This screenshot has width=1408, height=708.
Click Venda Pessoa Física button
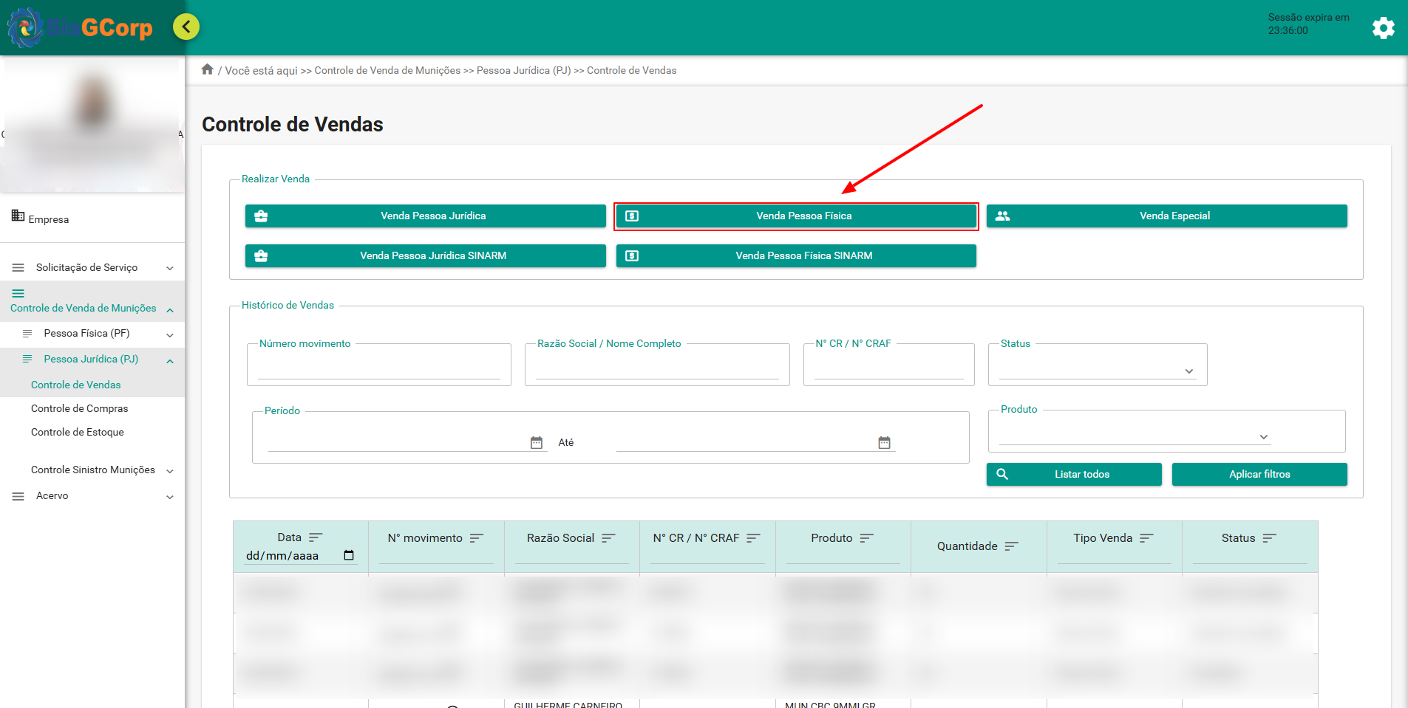(x=796, y=216)
